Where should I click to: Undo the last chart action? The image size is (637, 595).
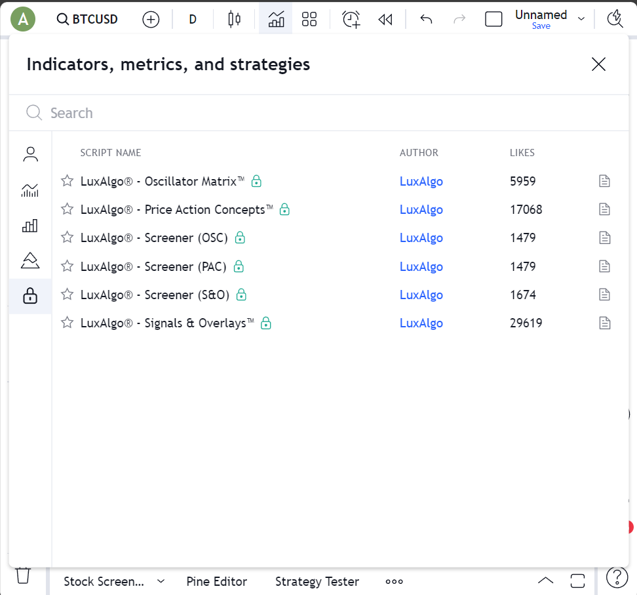click(x=425, y=19)
